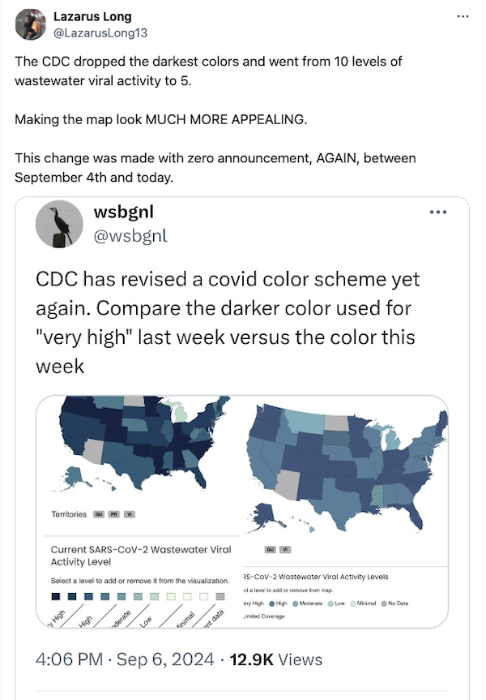Toggle the No Data dot in right legend
The width and height of the screenshot is (486, 700).
(384, 603)
